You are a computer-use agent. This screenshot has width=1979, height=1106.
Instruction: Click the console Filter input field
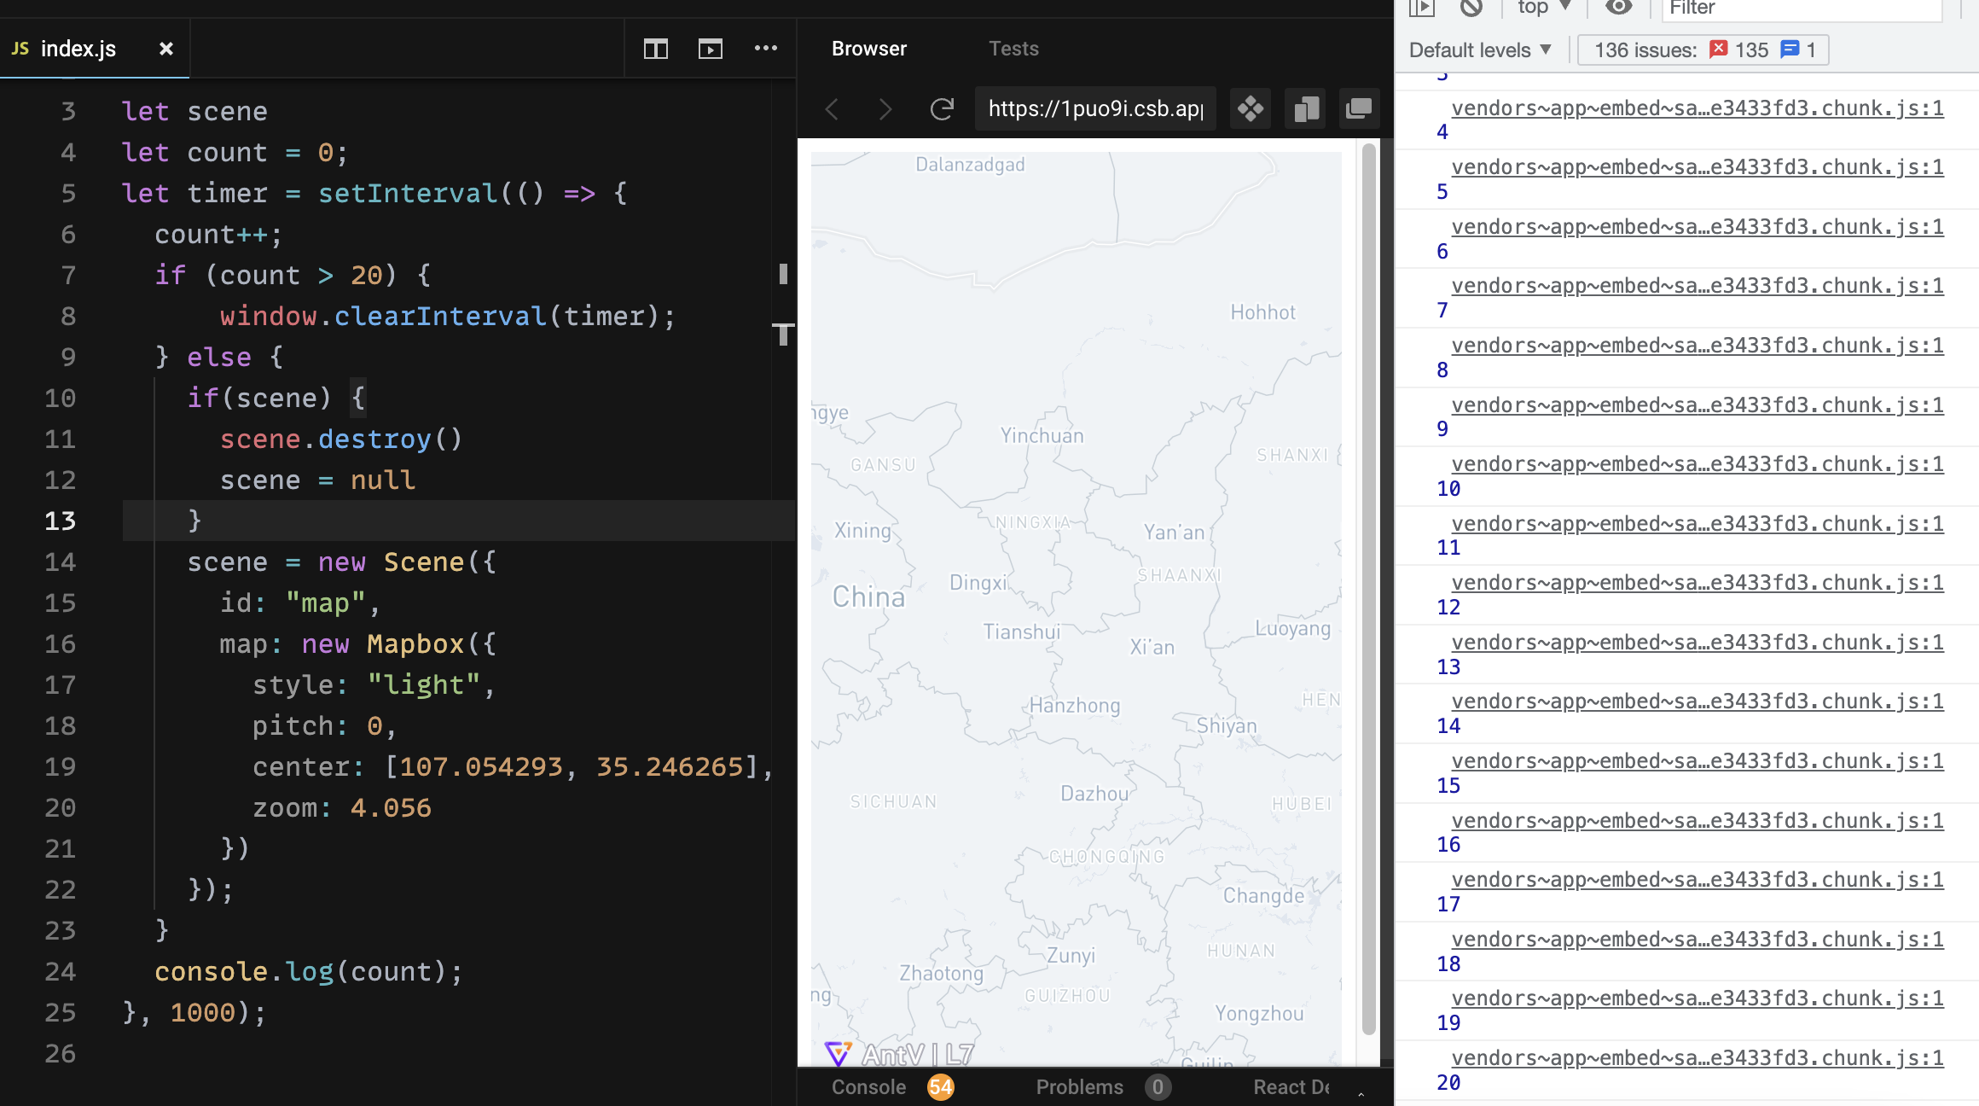coord(1800,9)
